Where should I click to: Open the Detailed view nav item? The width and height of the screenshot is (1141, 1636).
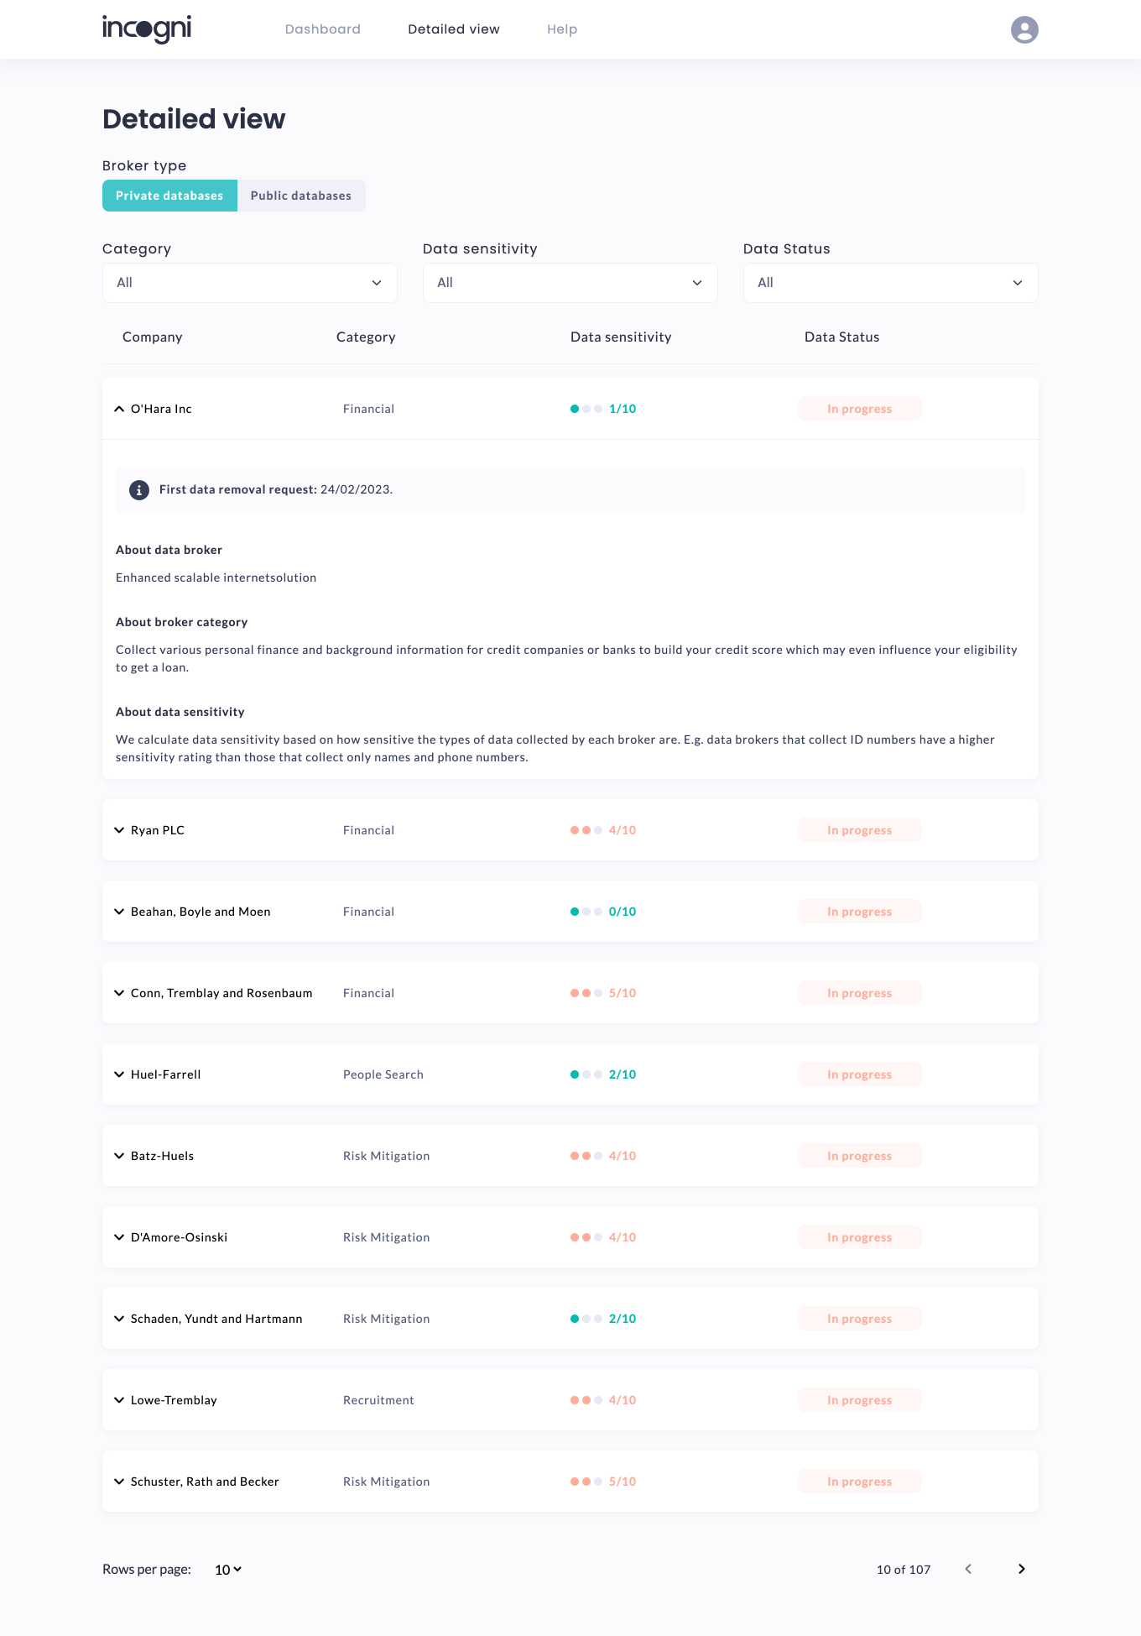tap(454, 29)
